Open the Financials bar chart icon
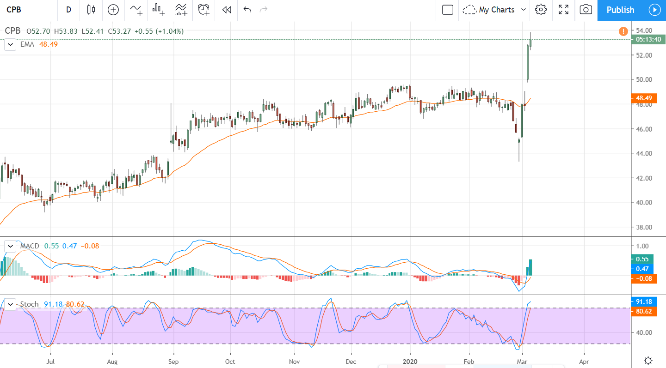The height and width of the screenshot is (368, 666). [159, 10]
